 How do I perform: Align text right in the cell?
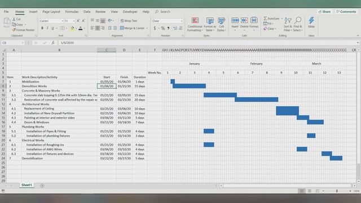(103, 28)
